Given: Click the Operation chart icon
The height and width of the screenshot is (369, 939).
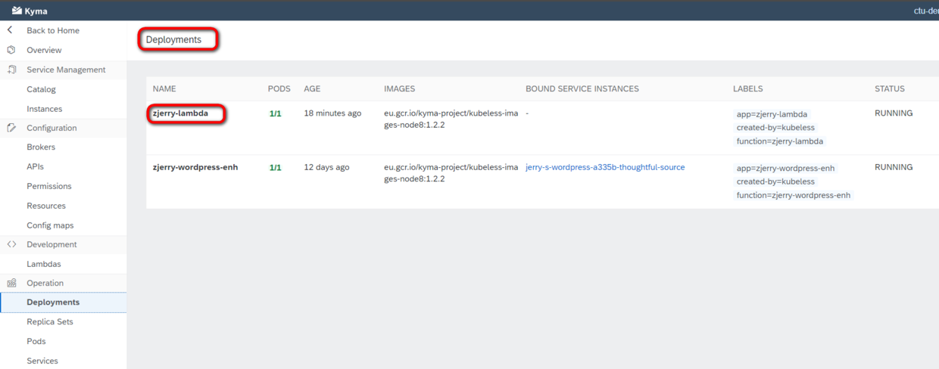Looking at the screenshot, I should (11, 283).
